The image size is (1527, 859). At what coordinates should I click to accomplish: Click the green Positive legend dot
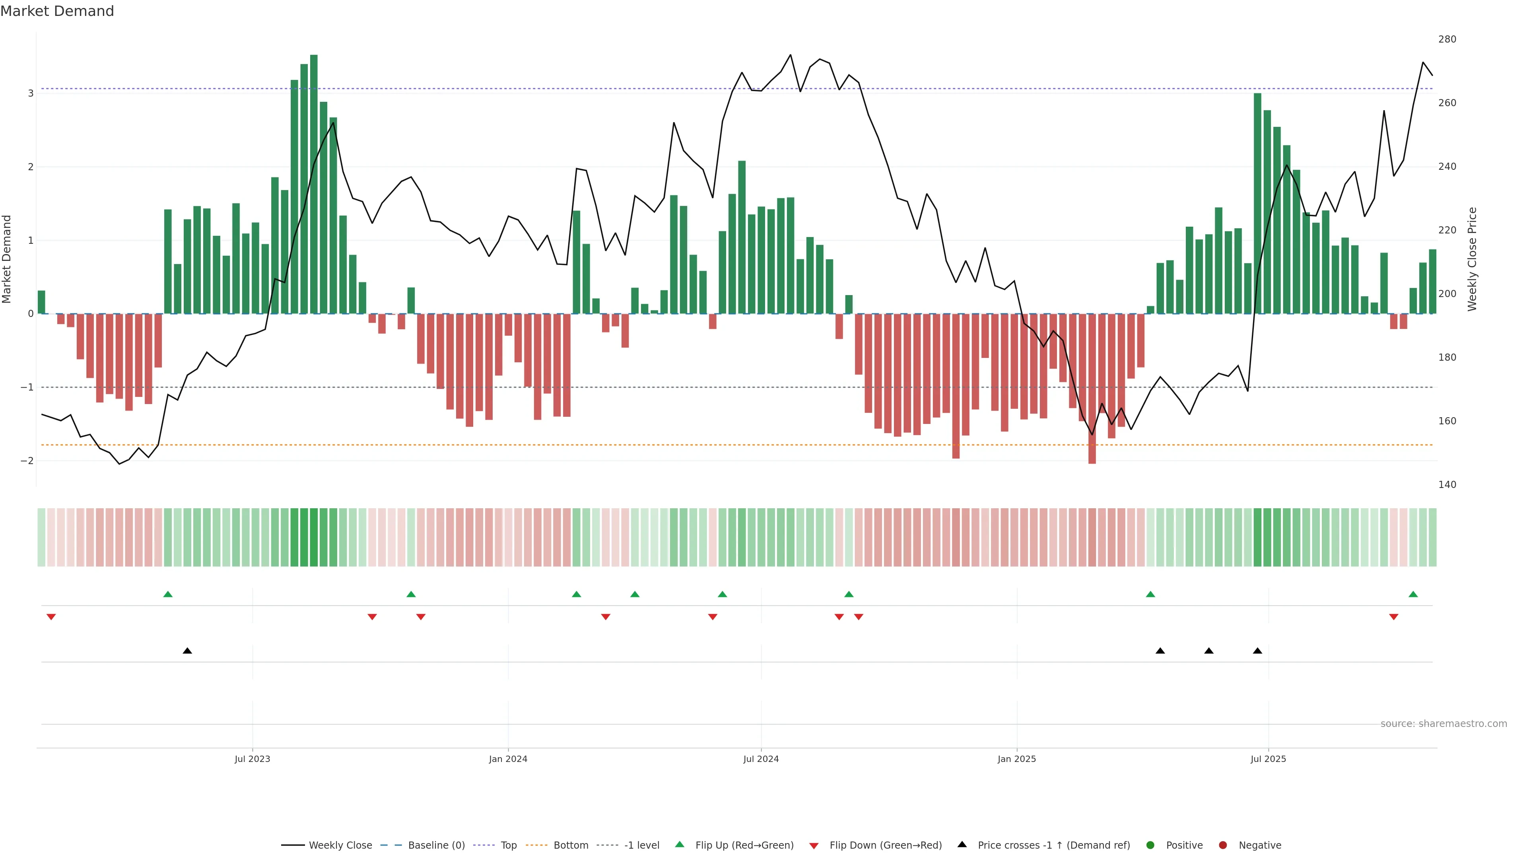[1150, 845]
